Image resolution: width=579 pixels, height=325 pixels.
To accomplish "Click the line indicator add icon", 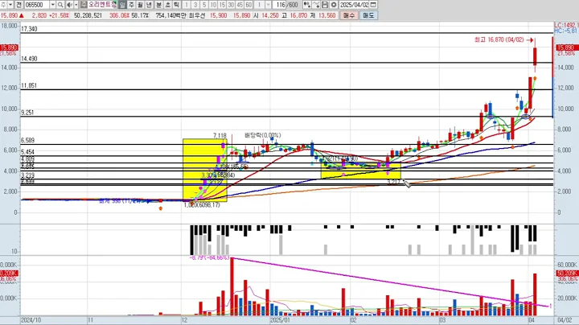I will (x=316, y=5).
